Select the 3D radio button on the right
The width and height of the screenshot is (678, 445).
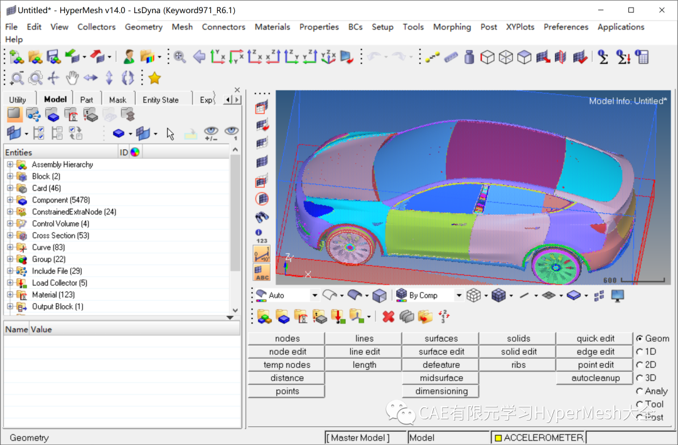click(x=640, y=377)
